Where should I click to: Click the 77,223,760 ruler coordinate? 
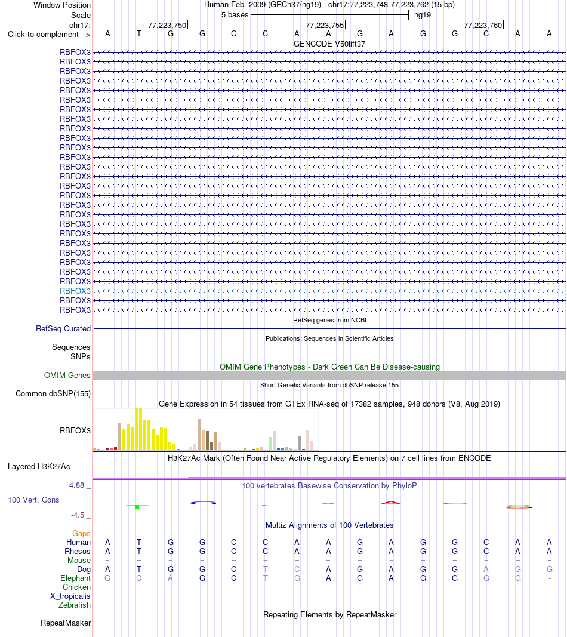click(482, 25)
